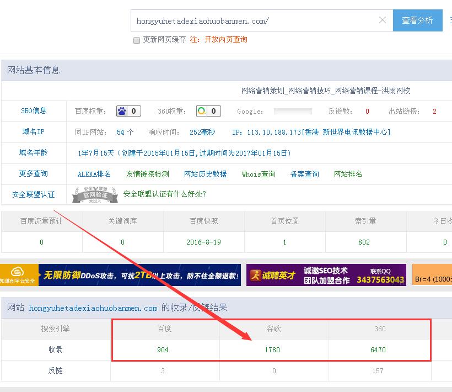Click the 更多查询 row label
This screenshot has width=452, height=392.
tap(34, 174)
